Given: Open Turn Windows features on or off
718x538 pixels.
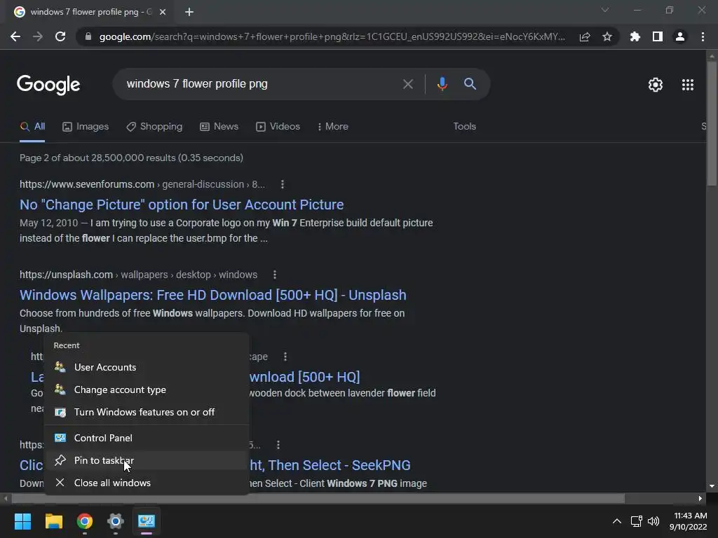Looking at the screenshot, I should click(147, 412).
